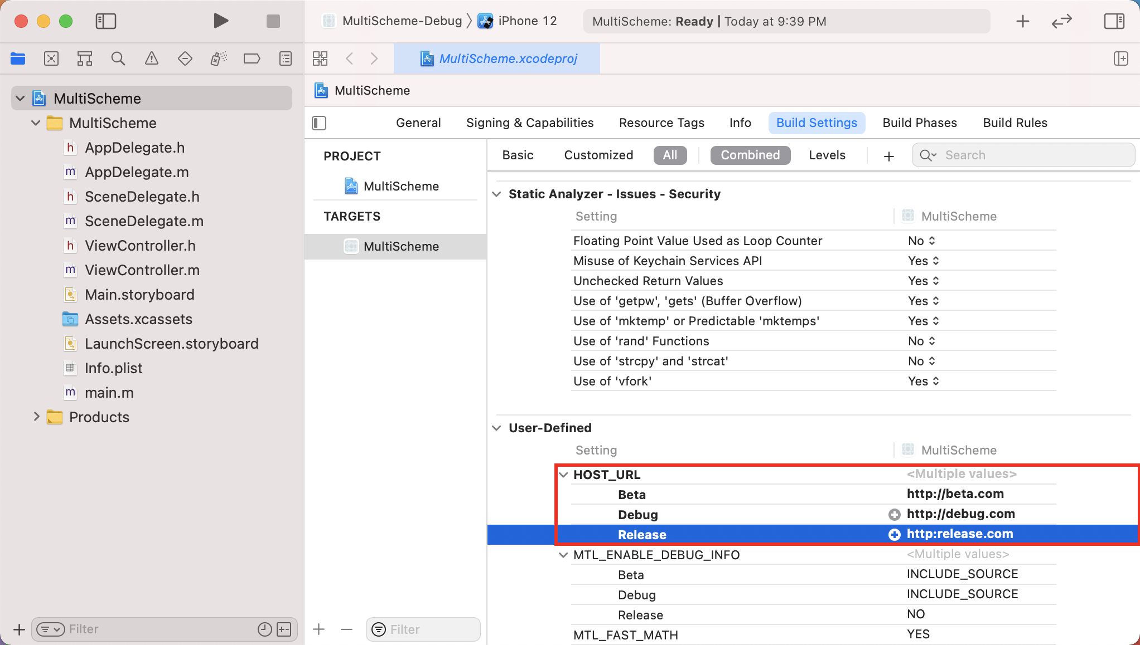This screenshot has height=645, width=1140.
Task: Toggle the left navigator sidebar
Action: pyautogui.click(x=105, y=21)
